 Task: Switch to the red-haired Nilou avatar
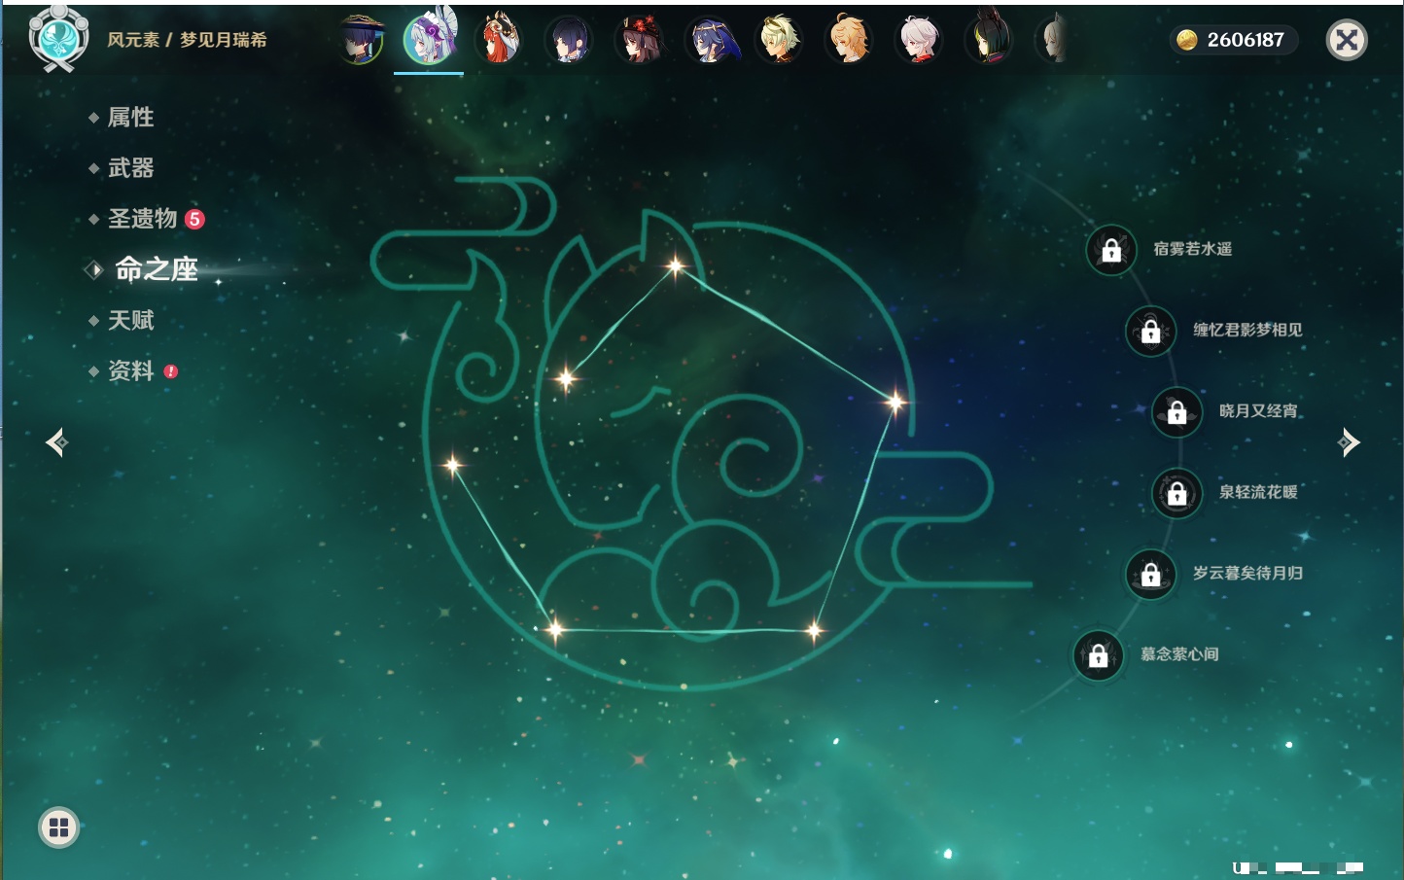pyautogui.click(x=500, y=40)
